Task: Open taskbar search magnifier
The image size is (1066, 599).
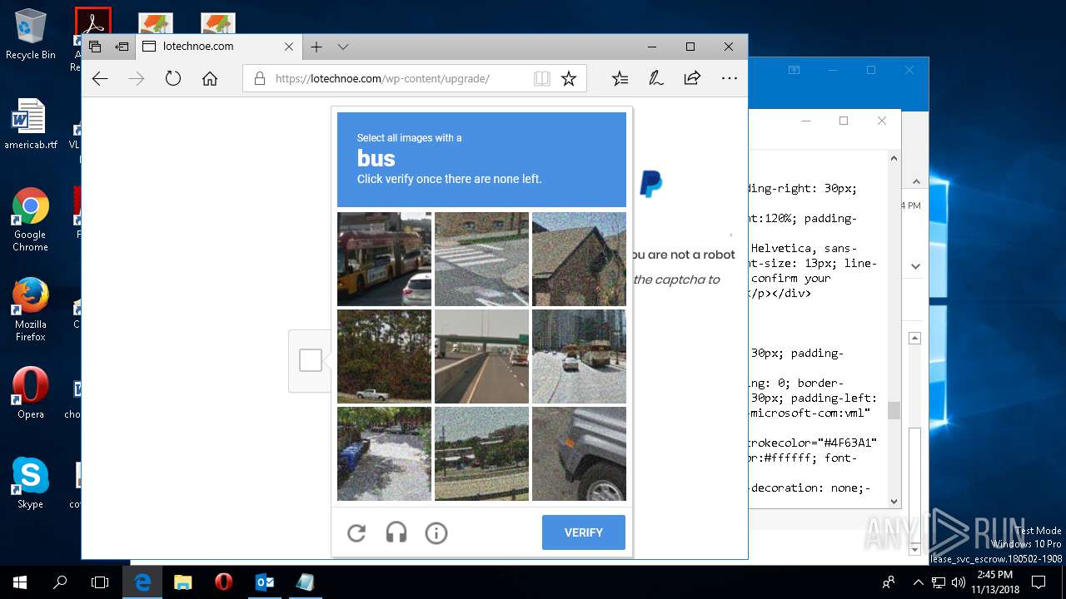Action: pos(60,582)
